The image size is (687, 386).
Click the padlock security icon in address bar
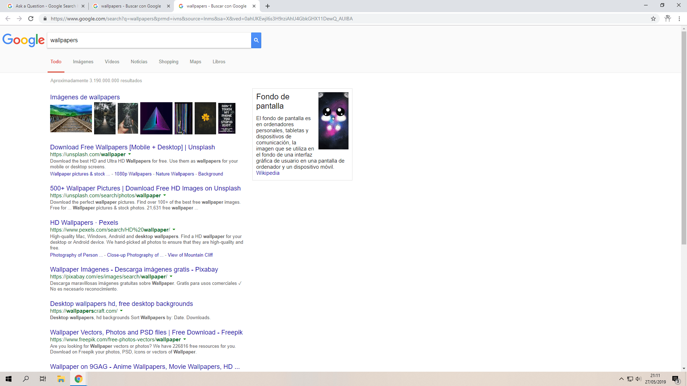click(45, 19)
